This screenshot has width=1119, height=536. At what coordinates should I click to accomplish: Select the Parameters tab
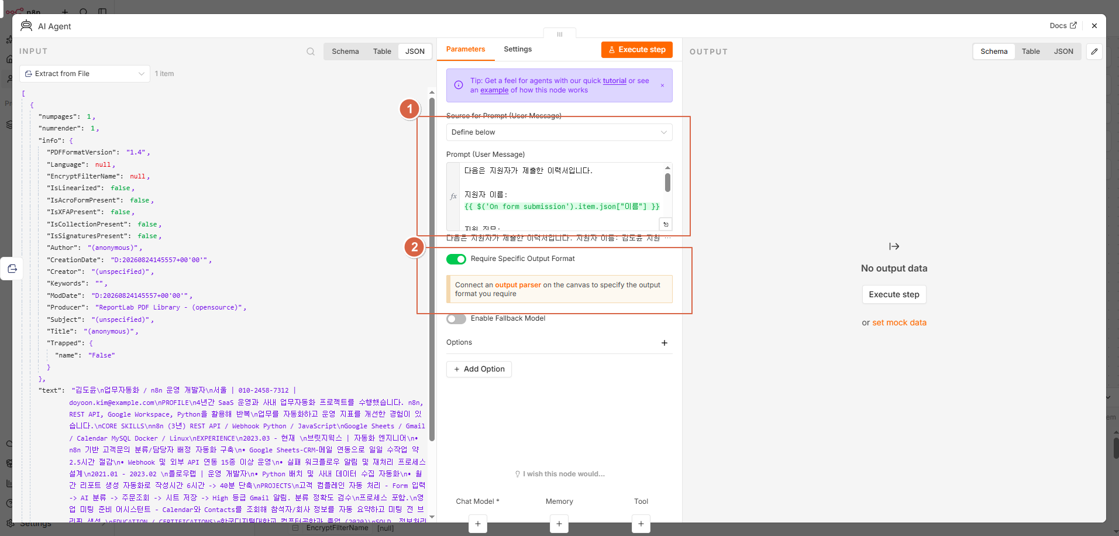tap(466, 49)
